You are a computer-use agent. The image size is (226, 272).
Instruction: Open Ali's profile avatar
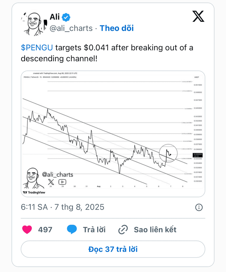(x=34, y=24)
